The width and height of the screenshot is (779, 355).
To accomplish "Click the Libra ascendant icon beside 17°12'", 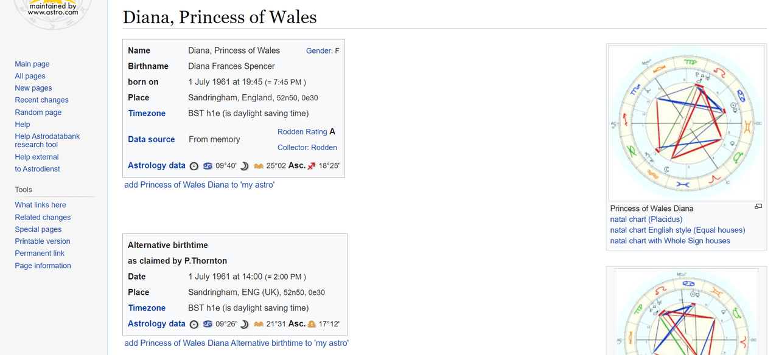I will pos(312,324).
